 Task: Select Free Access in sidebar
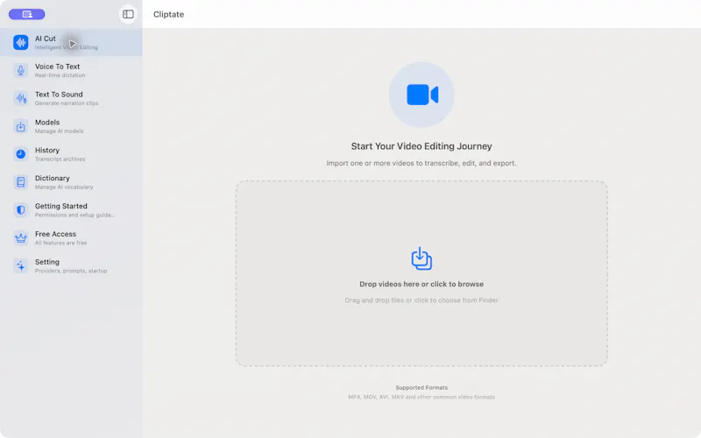pyautogui.click(x=71, y=237)
